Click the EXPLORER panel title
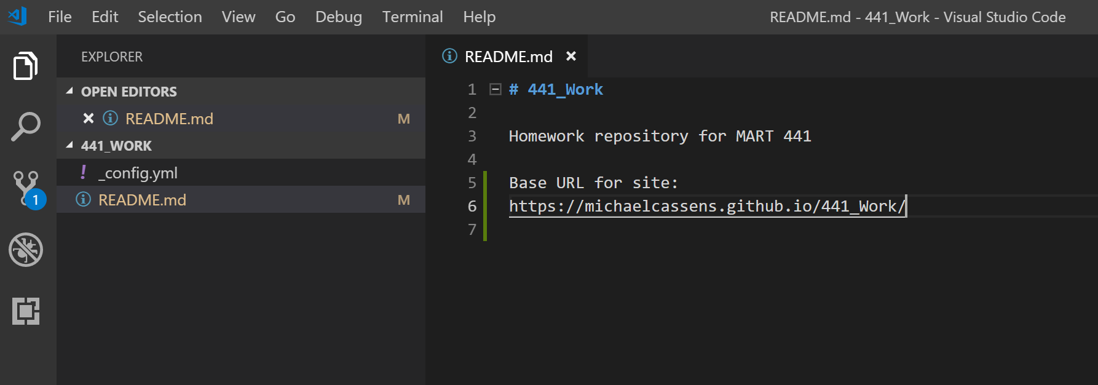The width and height of the screenshot is (1098, 385). click(112, 57)
